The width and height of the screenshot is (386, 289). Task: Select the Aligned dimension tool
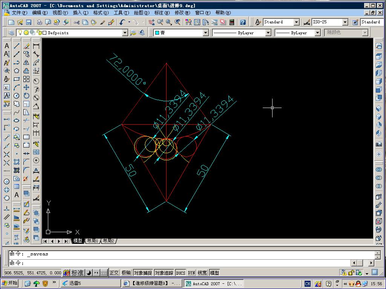(x=36, y=54)
